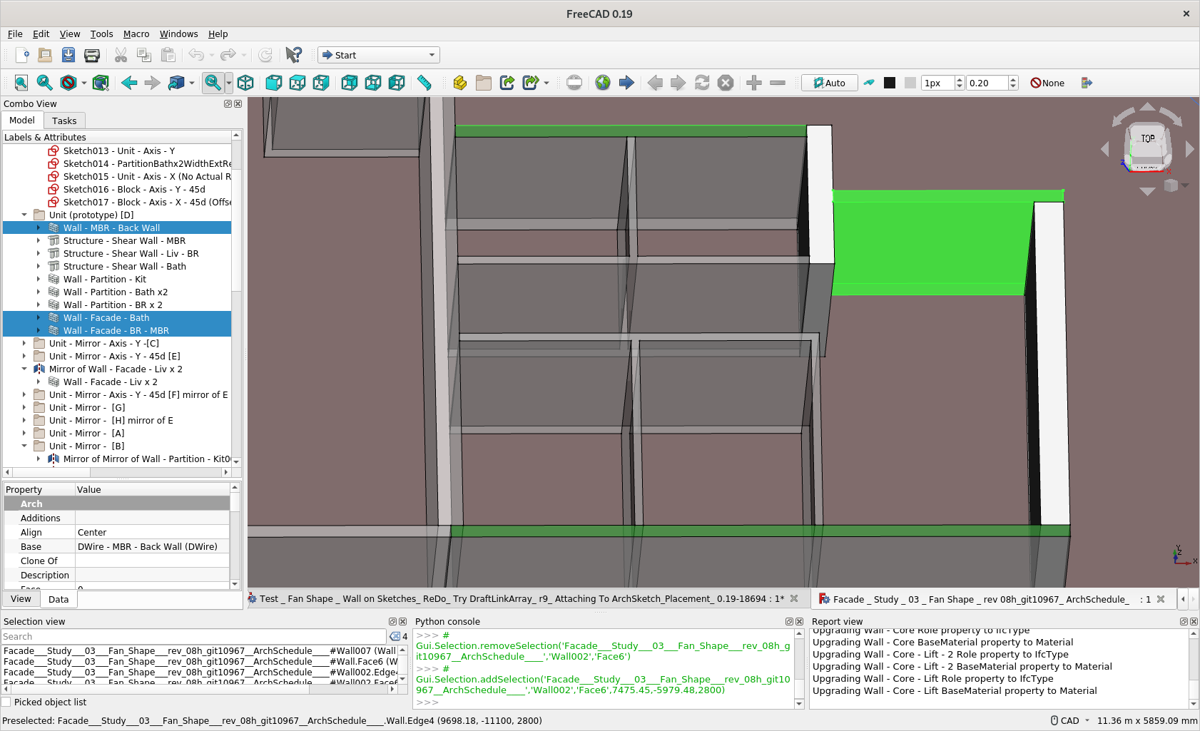Switch to the Data property tab

[x=59, y=599]
